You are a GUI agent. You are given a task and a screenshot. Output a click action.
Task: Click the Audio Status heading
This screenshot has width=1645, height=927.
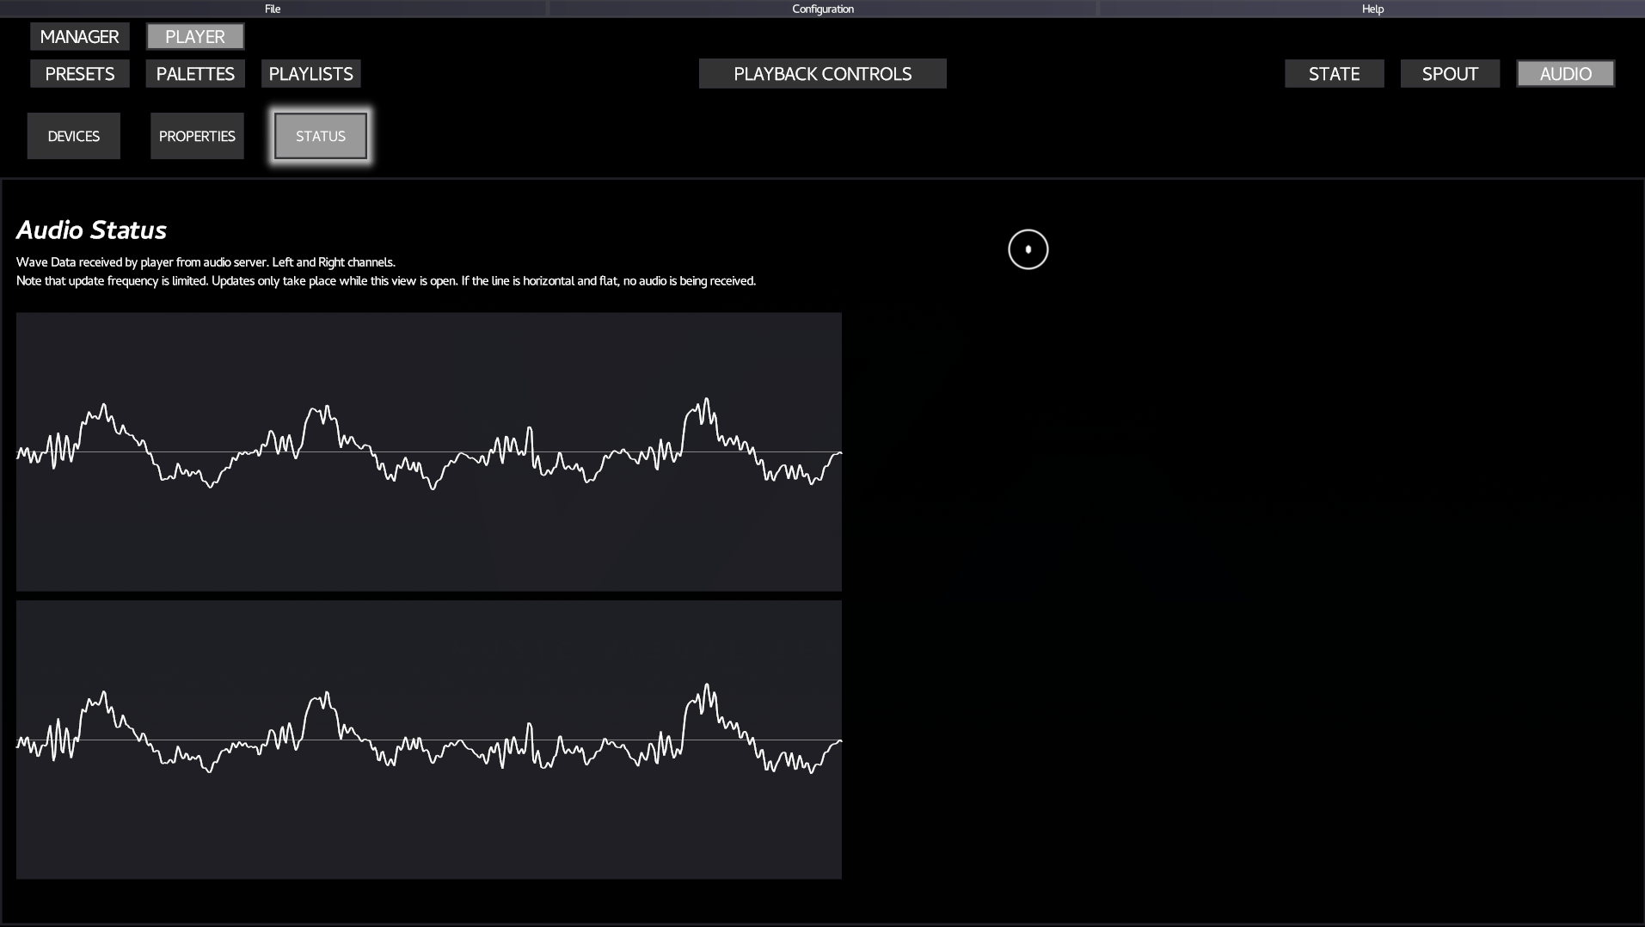(91, 230)
